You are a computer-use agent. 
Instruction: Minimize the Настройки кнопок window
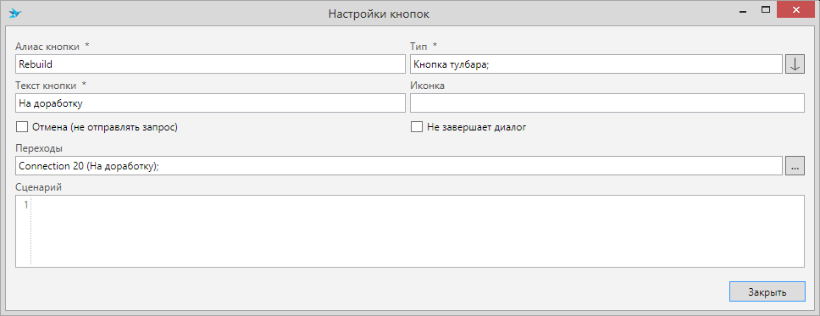(742, 9)
